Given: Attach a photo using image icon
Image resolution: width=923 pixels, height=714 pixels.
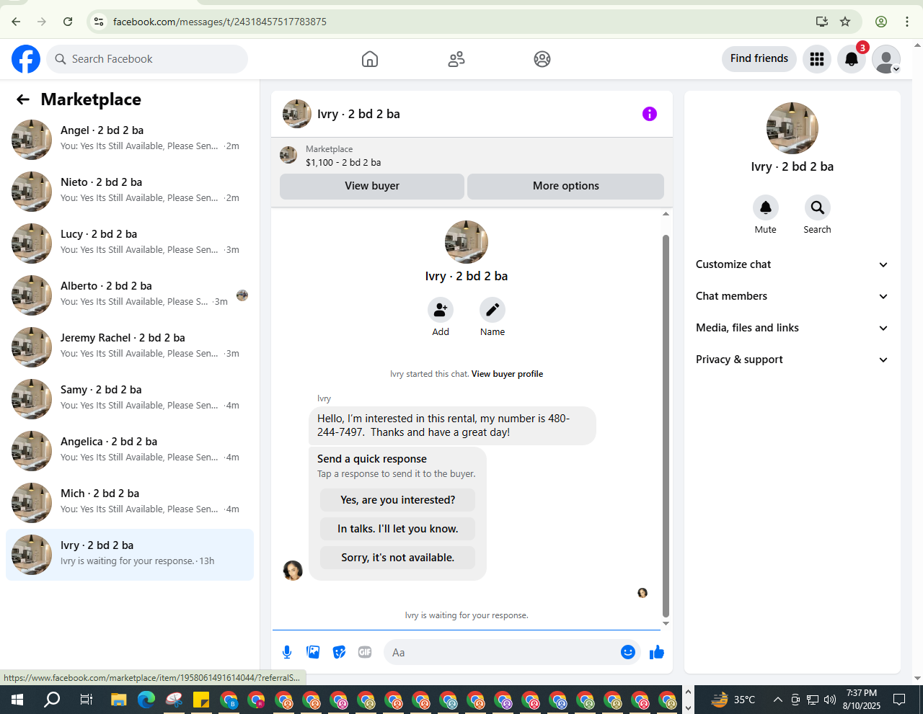Looking at the screenshot, I should point(313,652).
